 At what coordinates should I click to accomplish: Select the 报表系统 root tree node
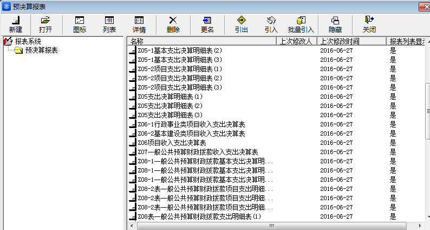click(28, 41)
